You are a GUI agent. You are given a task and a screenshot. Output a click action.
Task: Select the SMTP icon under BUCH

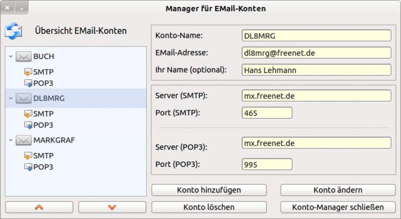(x=28, y=72)
